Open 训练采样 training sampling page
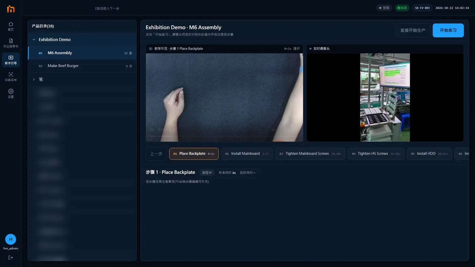475x267 pixels. (x=11, y=77)
